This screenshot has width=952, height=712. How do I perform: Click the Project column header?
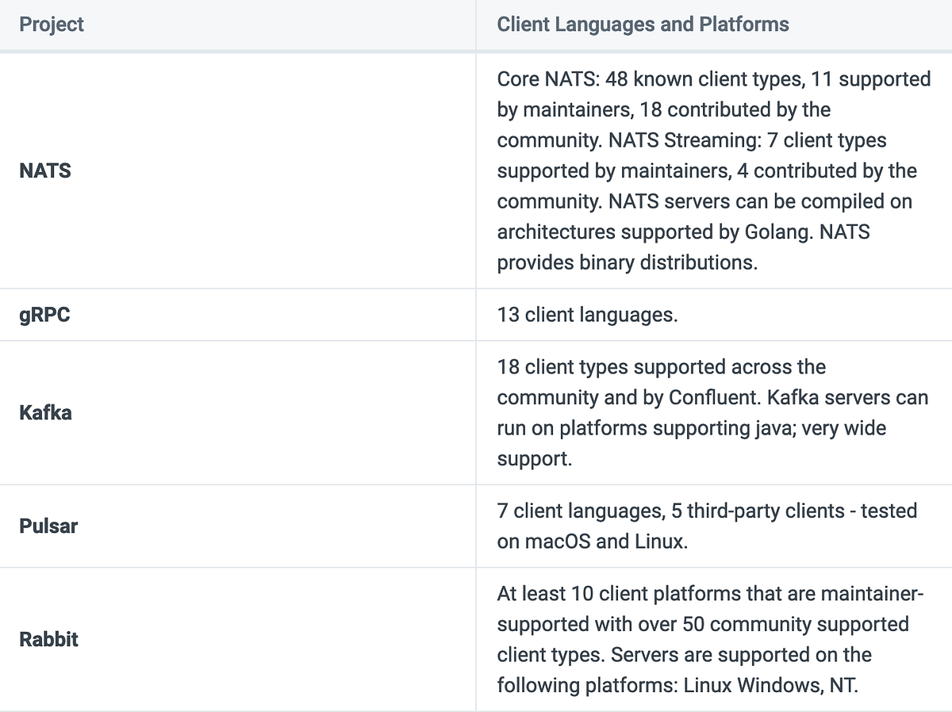(51, 25)
